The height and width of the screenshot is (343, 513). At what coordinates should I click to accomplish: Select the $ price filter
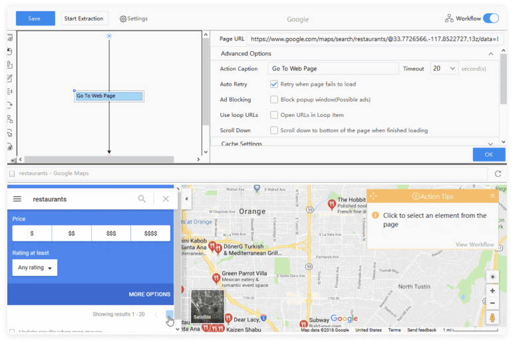32,233
